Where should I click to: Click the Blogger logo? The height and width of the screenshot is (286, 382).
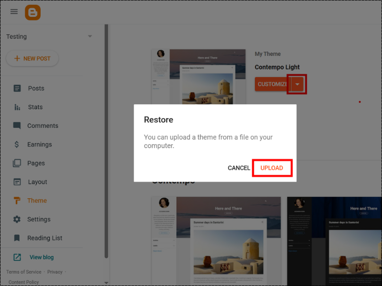click(32, 11)
